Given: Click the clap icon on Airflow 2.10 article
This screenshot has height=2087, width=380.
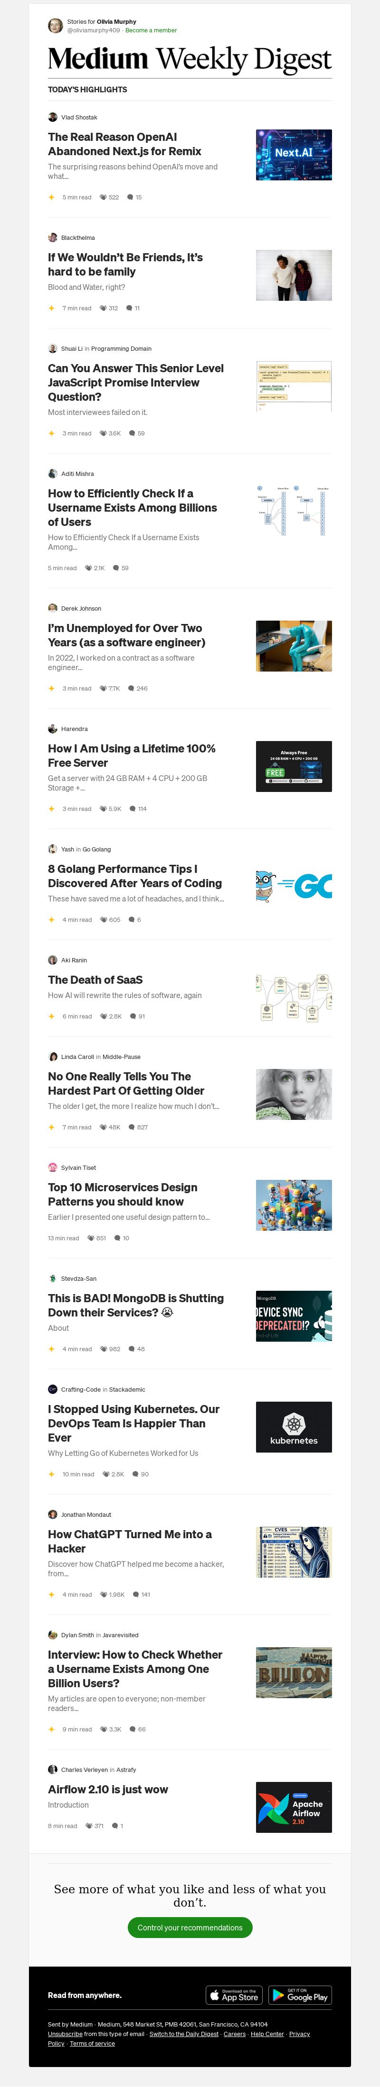Looking at the screenshot, I should (89, 1826).
